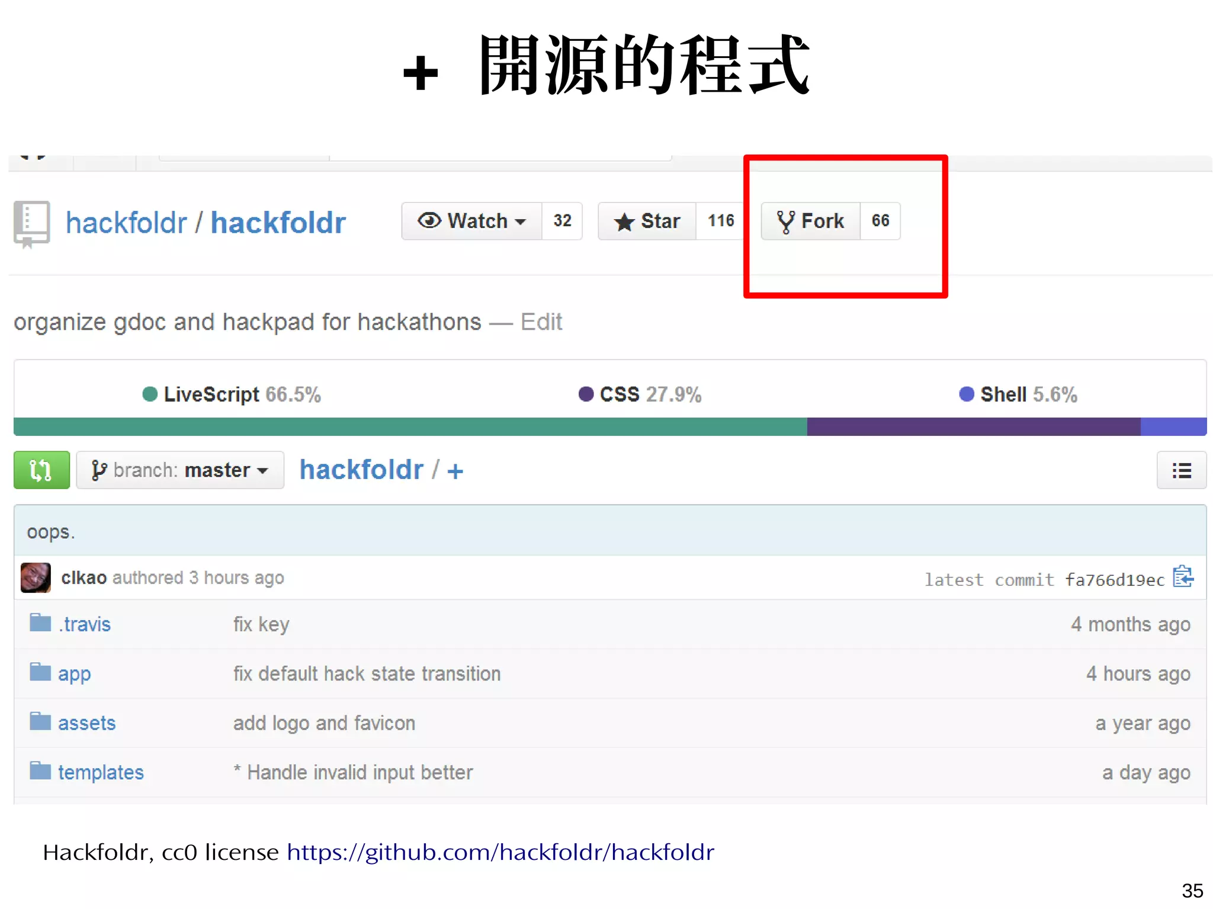Open the 'oops.' commit message

tap(51, 532)
